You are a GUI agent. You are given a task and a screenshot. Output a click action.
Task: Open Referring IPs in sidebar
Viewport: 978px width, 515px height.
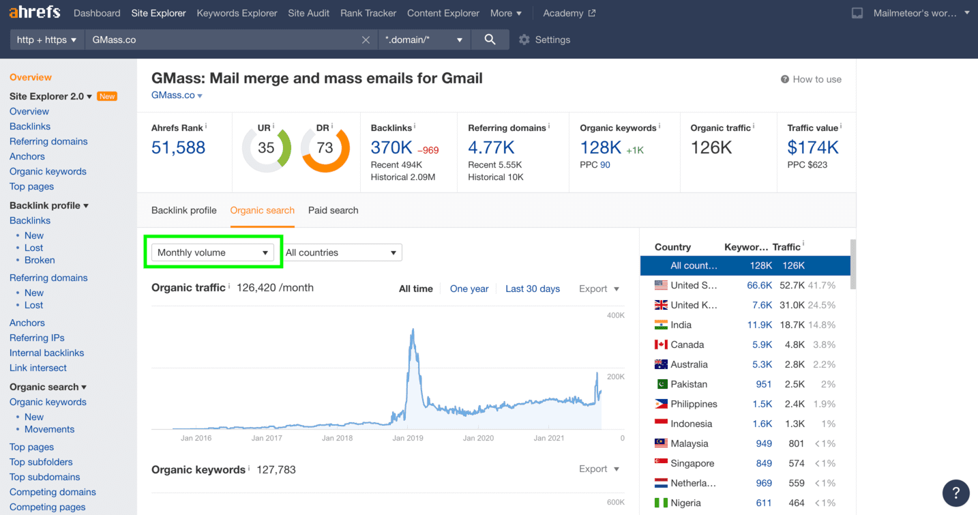point(37,338)
